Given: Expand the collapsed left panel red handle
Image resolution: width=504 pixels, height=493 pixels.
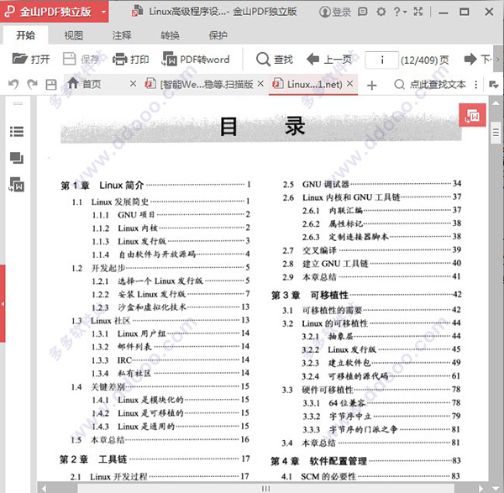Looking at the screenshot, I should pos(3,303).
